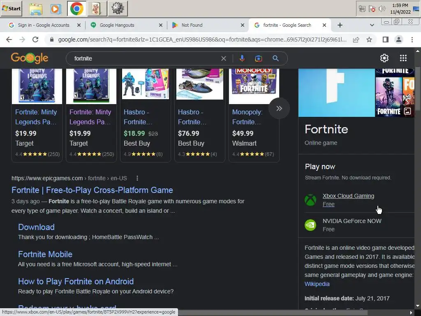
Task: Open Fortnite Free-to-Play Cross-Platform Game result
Action: [92, 190]
